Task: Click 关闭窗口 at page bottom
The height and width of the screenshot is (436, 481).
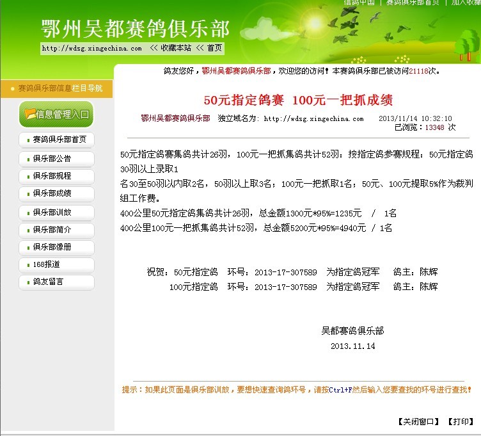Action: 419,421
